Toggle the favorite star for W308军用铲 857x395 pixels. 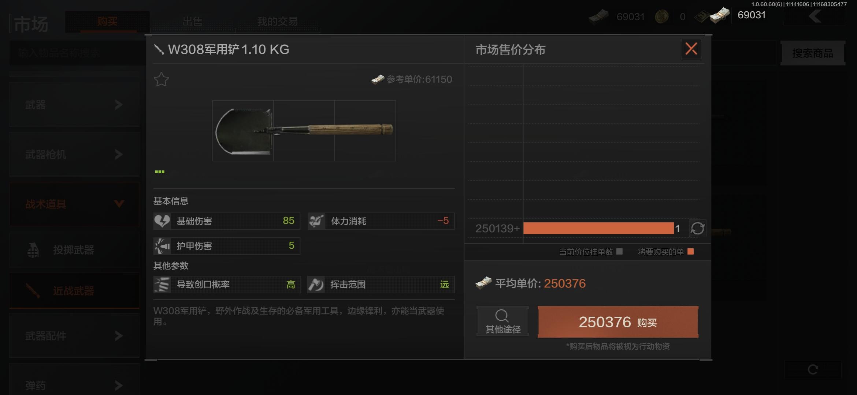point(161,79)
